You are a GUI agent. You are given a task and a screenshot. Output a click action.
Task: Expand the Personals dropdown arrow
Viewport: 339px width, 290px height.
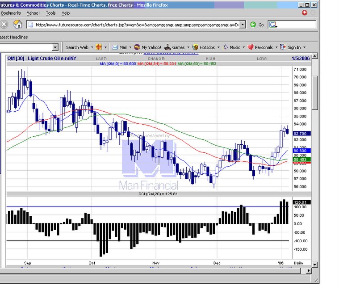click(x=276, y=47)
